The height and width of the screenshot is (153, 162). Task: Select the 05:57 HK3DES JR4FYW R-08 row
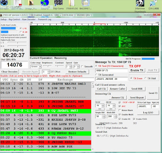tap(46, 120)
